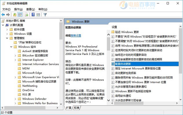Click the folder icon next to OneDrive
This screenshot has width=183, height=115.
tap(19, 90)
